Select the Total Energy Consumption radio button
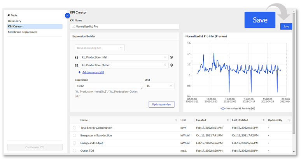This screenshot has height=161, width=301. pos(74,128)
